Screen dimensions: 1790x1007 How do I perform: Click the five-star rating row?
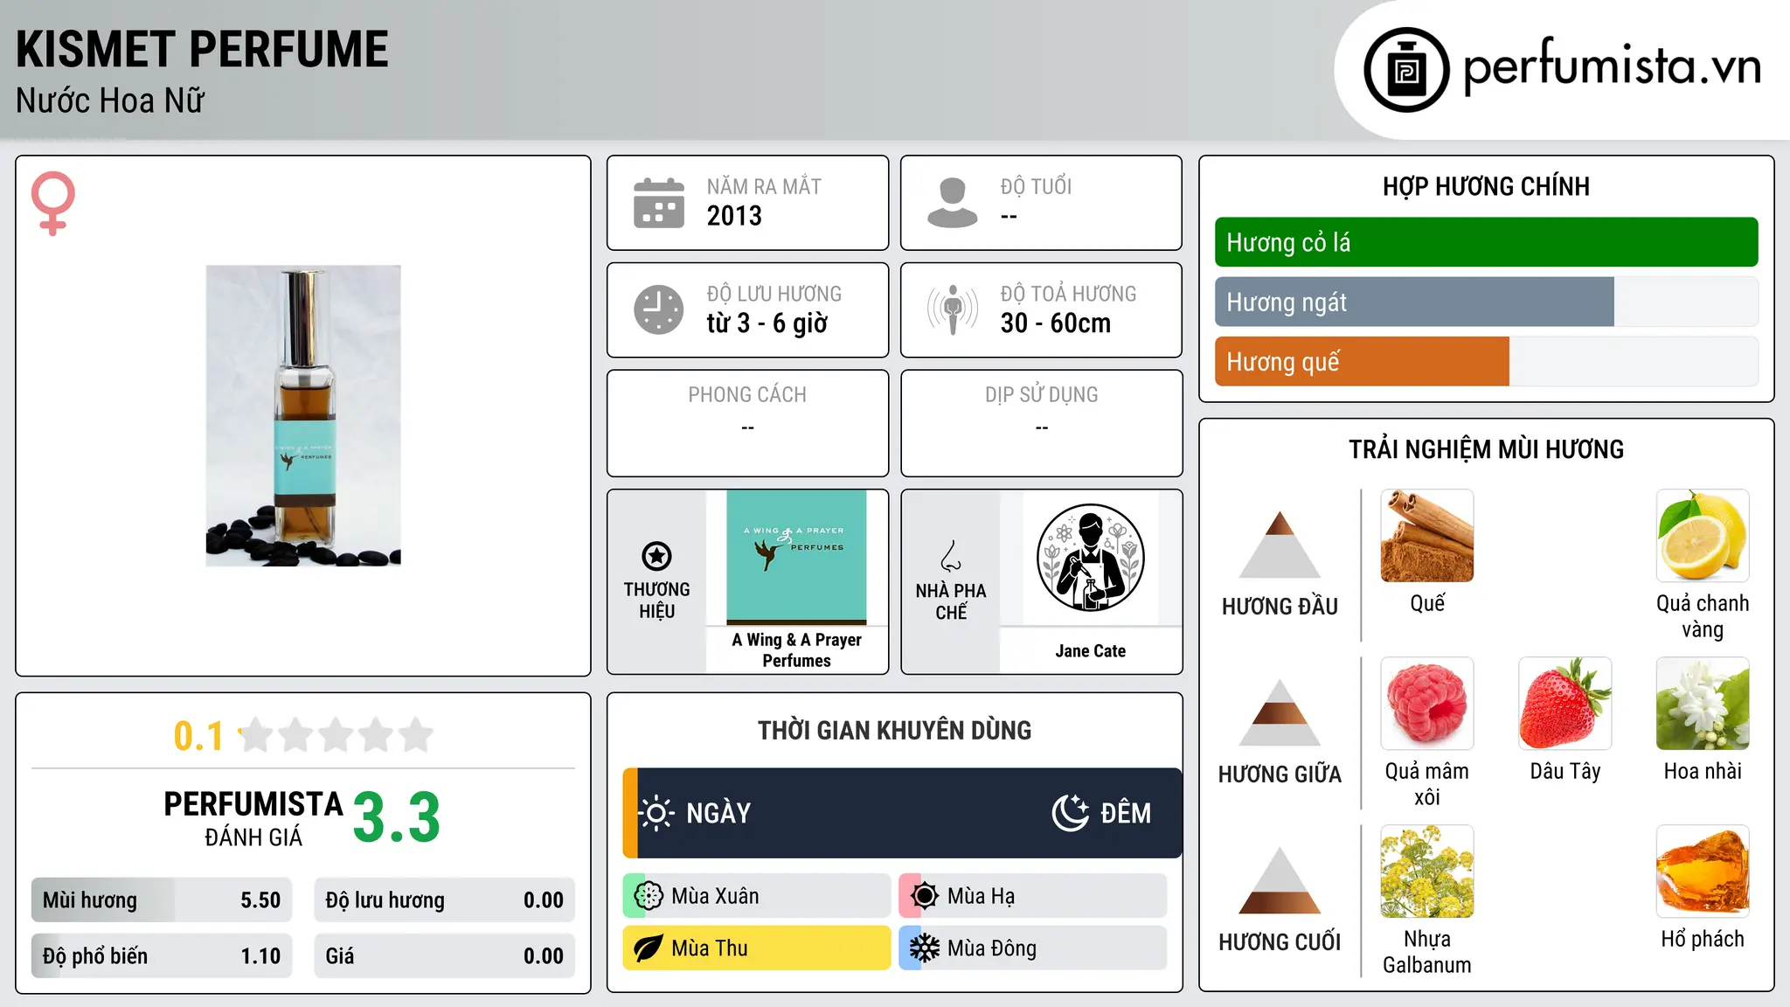coord(336,735)
